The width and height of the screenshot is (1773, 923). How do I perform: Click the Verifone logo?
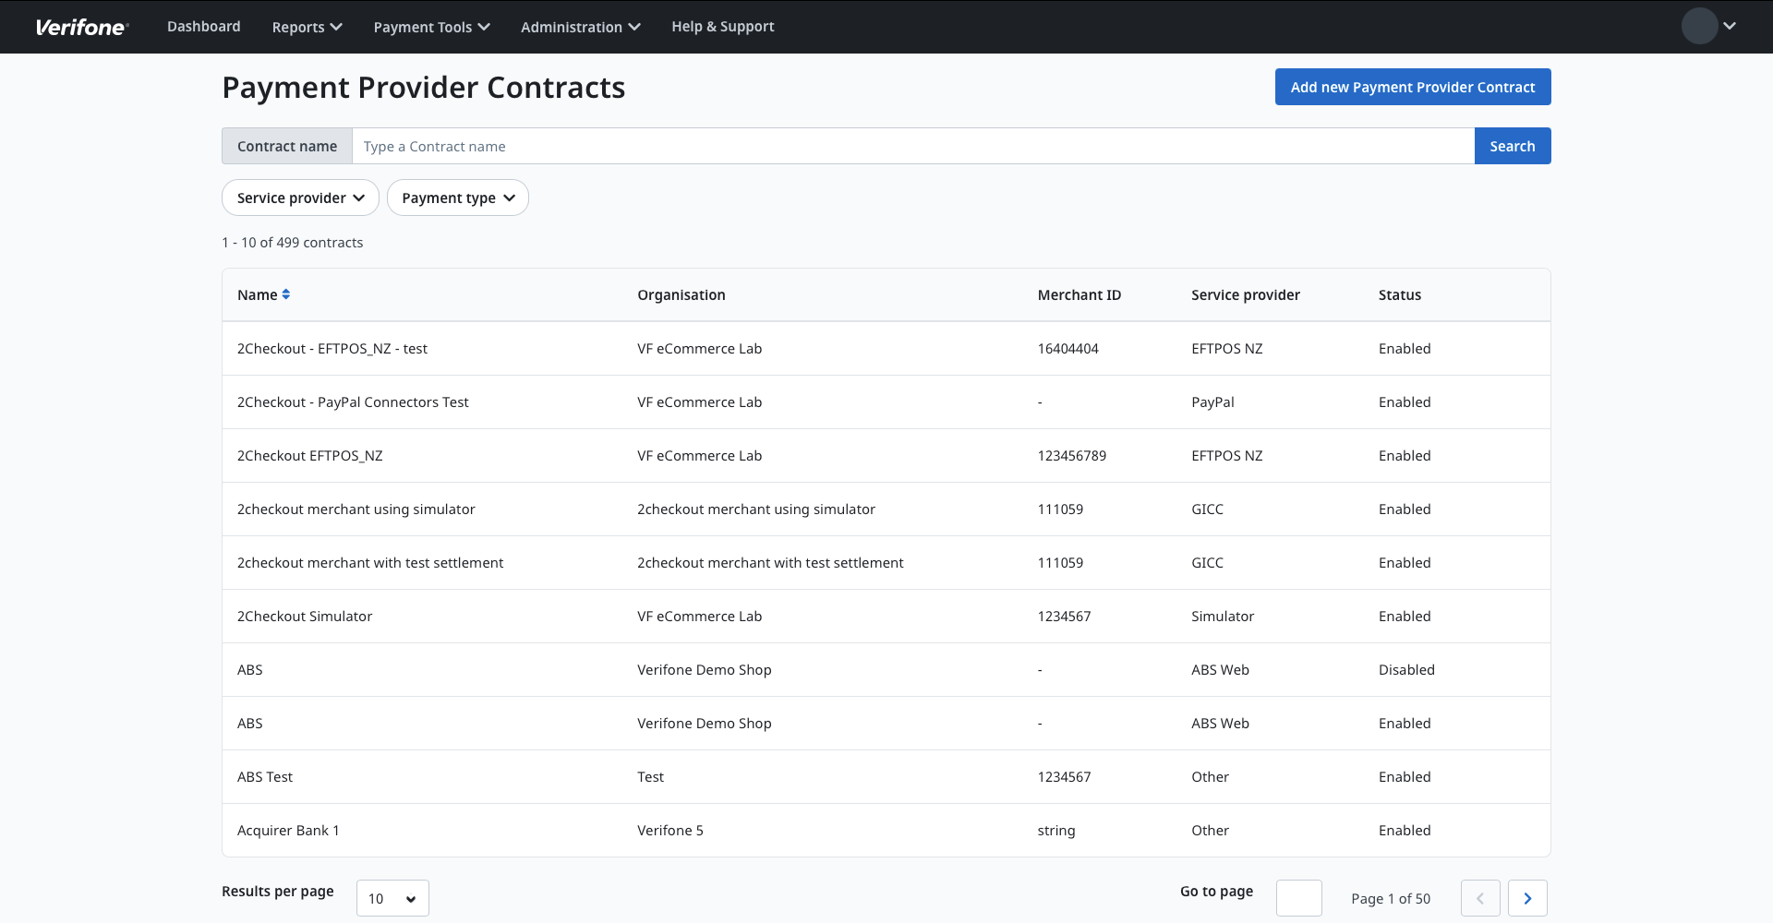tap(81, 27)
